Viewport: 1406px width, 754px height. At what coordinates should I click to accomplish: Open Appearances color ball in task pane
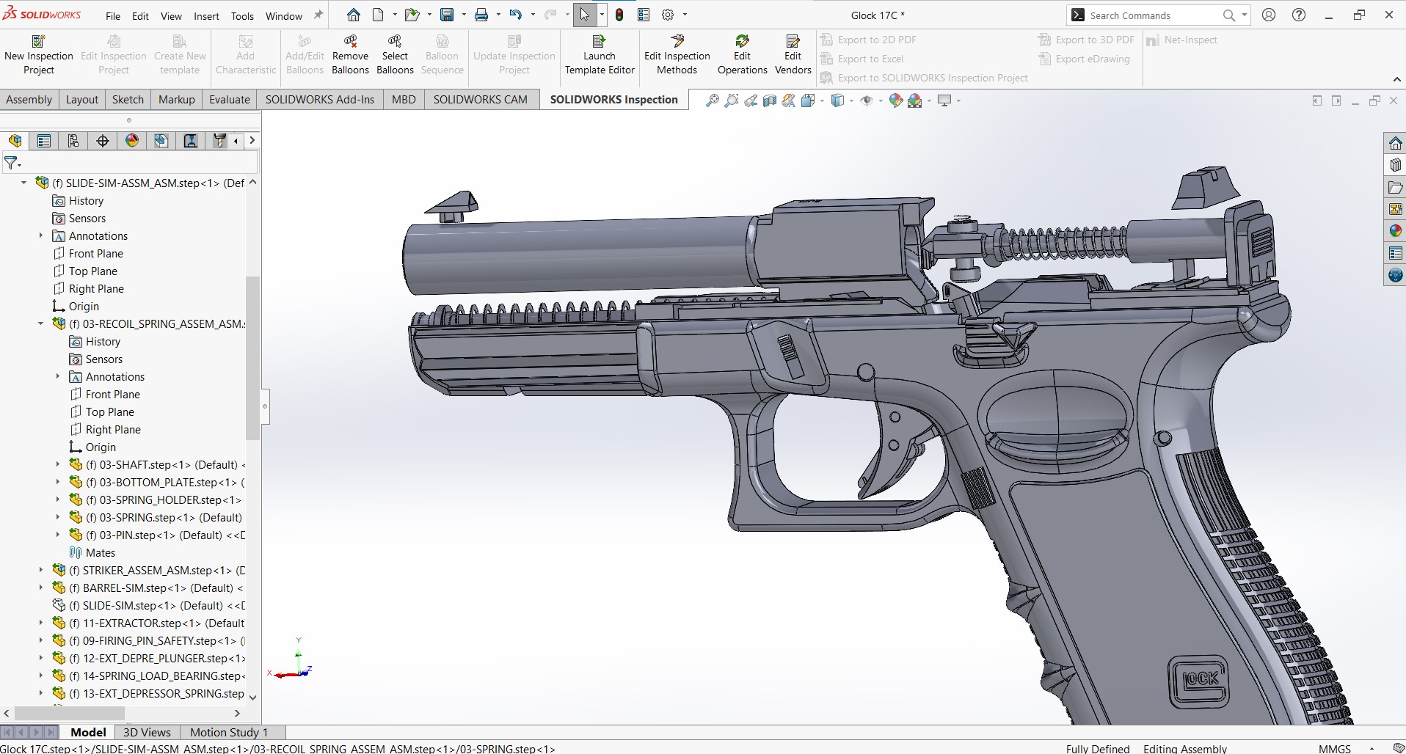(x=1395, y=231)
